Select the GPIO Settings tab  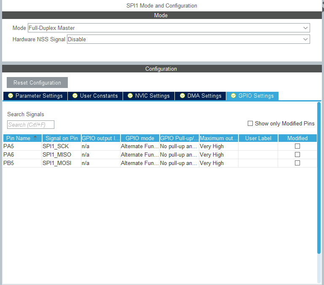pos(252,96)
